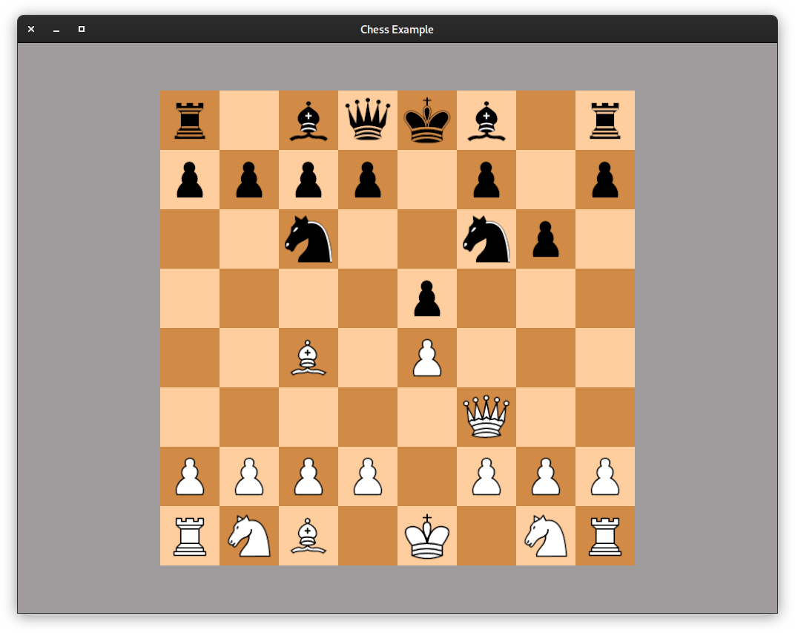
Task: Select the white knight on b1
Action: 249,536
